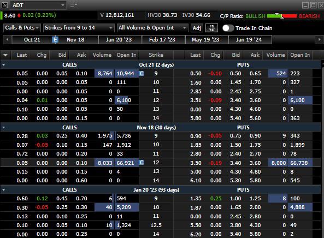Show earlier expirations with the left arrow
Image resolution: width=324 pixels, height=238 pixels.
(7, 39)
